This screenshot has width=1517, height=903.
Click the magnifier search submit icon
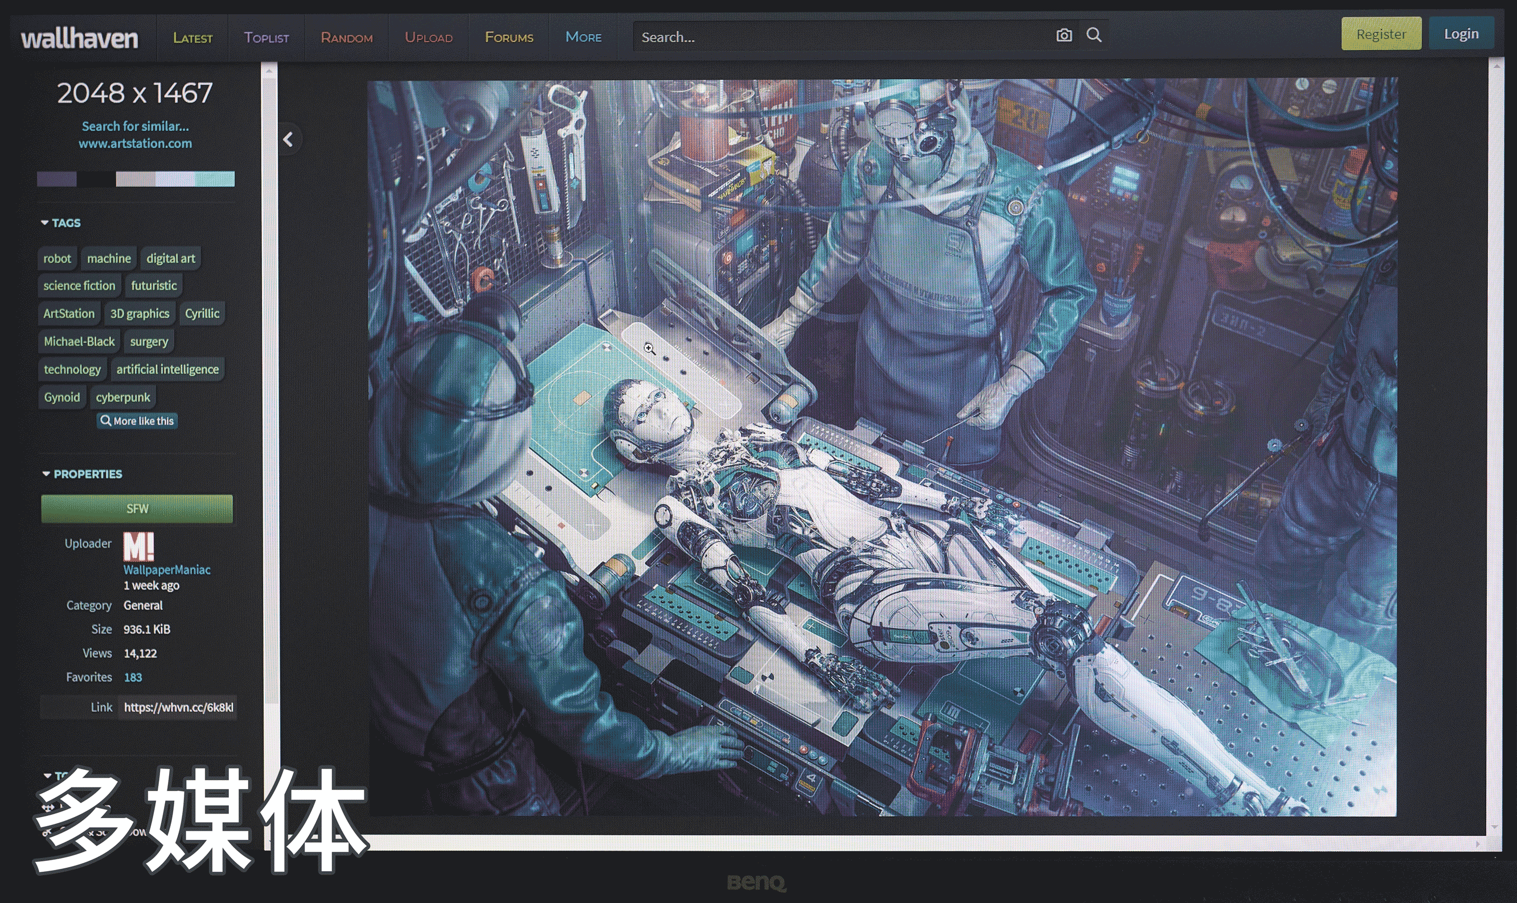(x=1094, y=35)
